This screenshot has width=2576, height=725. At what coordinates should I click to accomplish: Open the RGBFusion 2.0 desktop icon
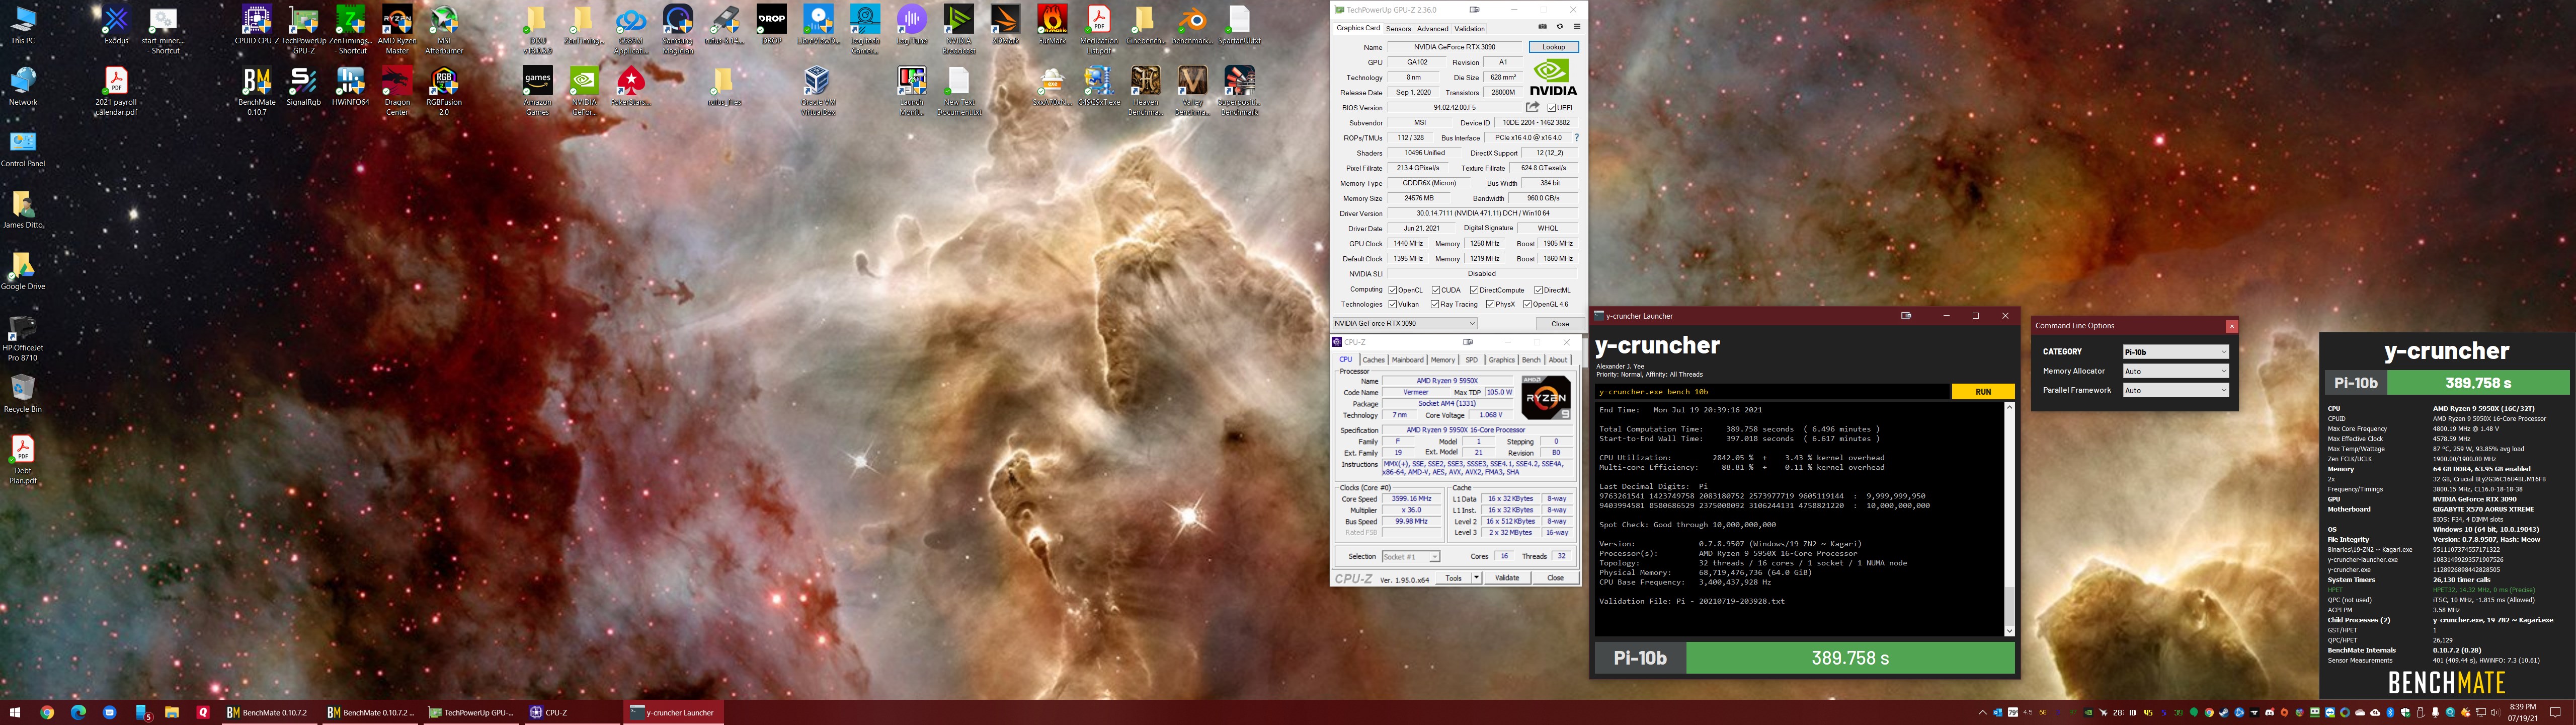tap(444, 91)
